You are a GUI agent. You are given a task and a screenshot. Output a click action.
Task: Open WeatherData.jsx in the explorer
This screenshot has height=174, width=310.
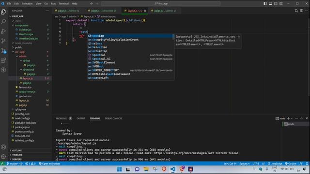(28, 39)
